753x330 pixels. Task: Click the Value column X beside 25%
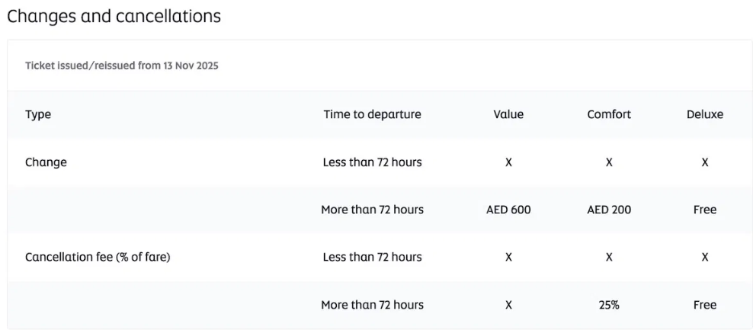coord(508,305)
